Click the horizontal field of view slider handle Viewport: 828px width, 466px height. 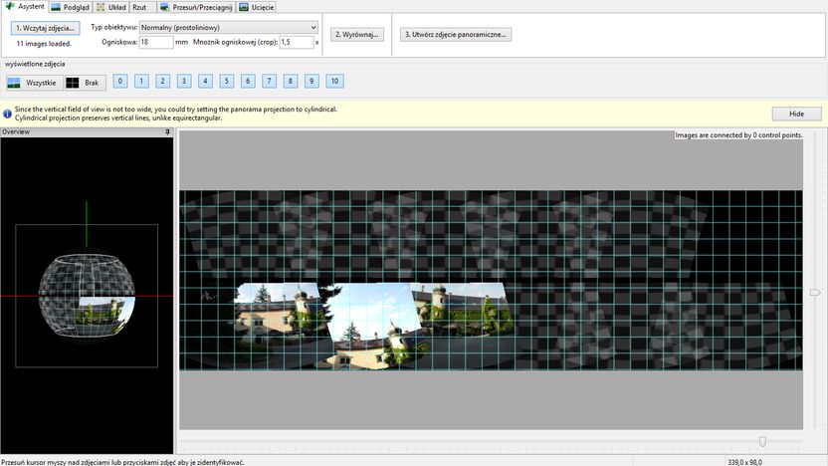(762, 441)
